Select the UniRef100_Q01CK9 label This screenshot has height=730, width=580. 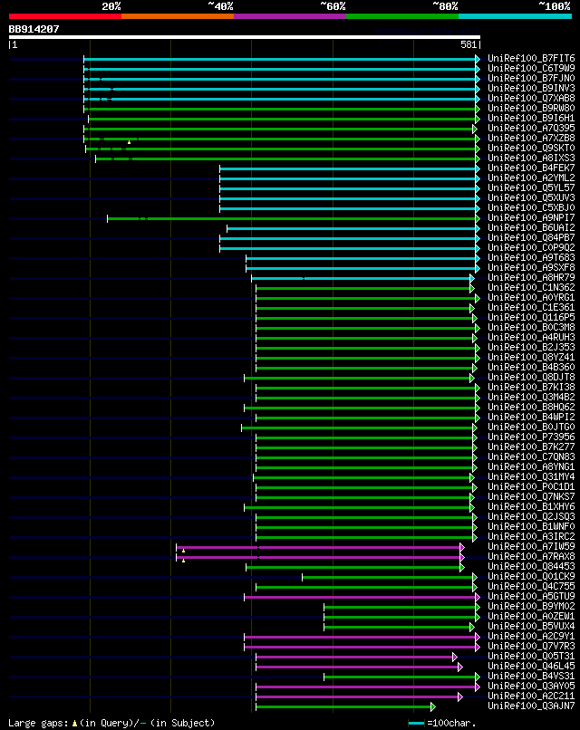pos(531,577)
